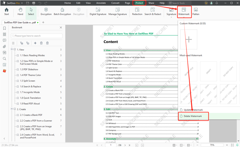The image size is (240, 147).
Task: Open the gift box sidebar icon
Action: tap(4, 71)
